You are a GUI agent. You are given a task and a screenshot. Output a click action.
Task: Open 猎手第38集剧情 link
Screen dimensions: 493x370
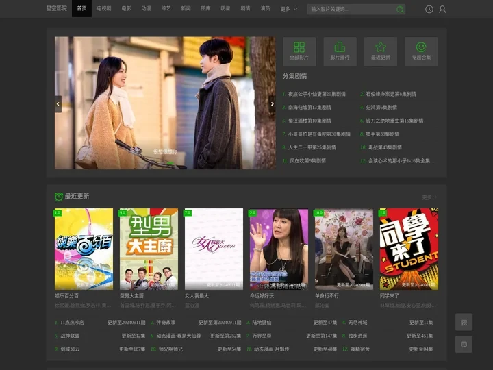[x=382, y=134]
